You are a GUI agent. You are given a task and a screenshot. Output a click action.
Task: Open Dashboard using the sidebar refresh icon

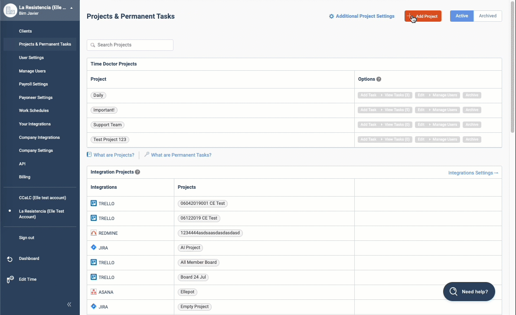[x=9, y=258]
